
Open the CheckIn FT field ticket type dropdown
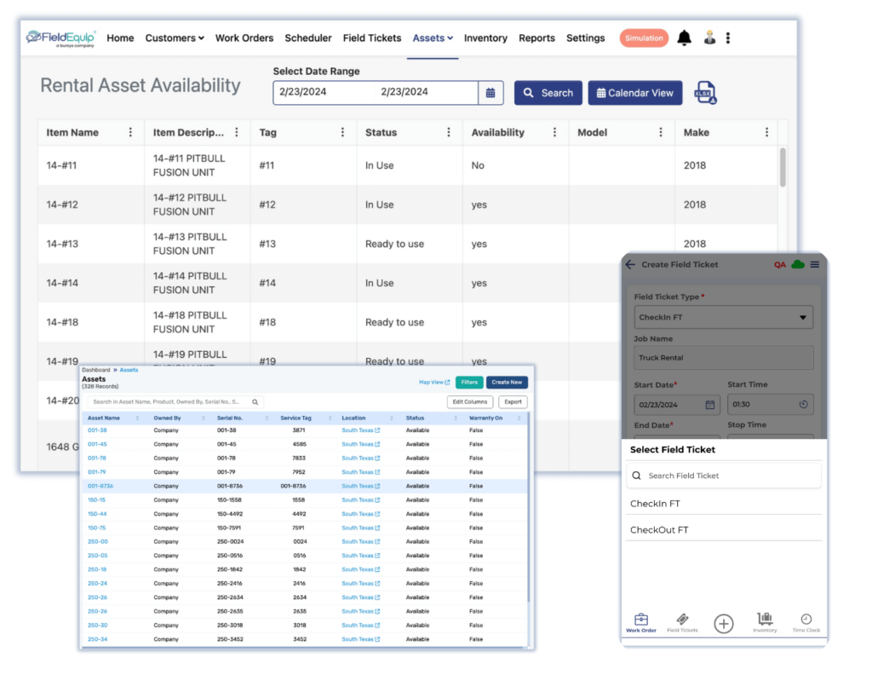click(723, 316)
